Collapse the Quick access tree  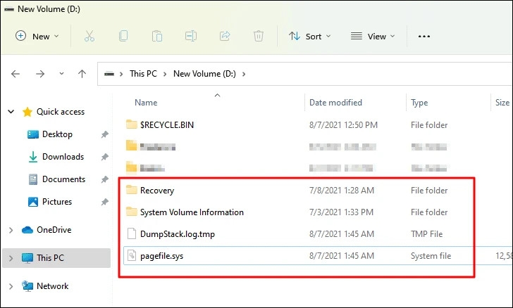coord(11,112)
